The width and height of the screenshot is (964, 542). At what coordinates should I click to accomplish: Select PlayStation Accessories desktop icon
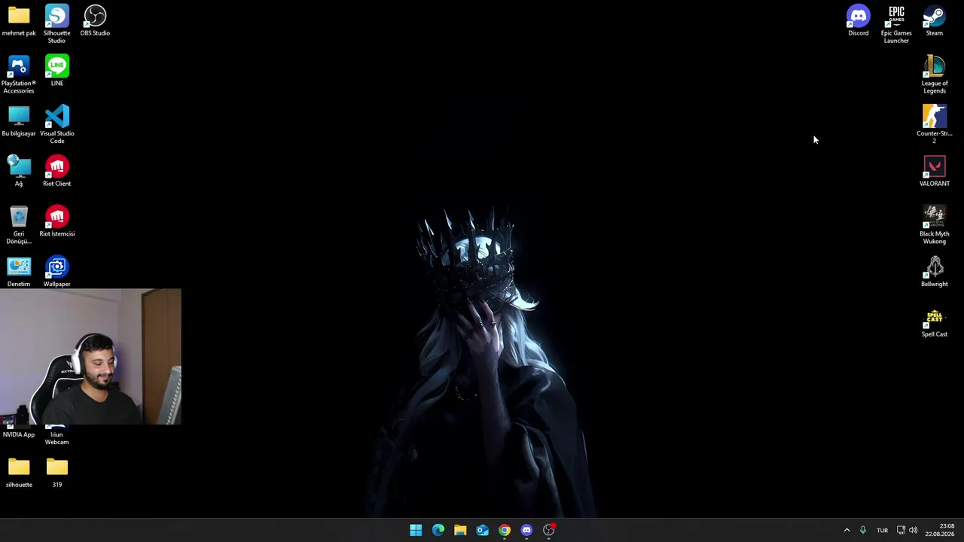pyautogui.click(x=19, y=74)
